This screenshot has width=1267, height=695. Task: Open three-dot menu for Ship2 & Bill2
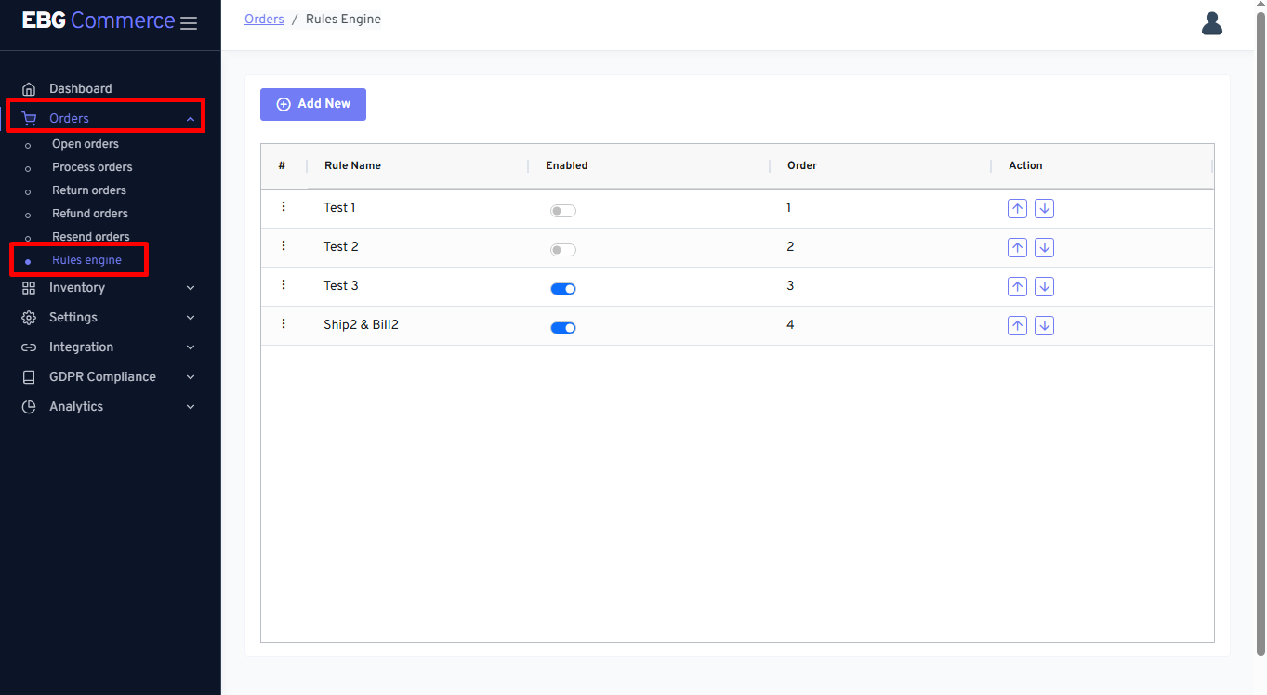click(x=284, y=324)
